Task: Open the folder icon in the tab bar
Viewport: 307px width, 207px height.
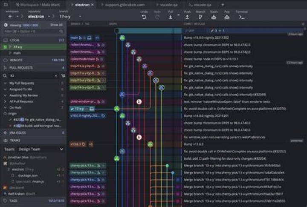Action: 6,5
